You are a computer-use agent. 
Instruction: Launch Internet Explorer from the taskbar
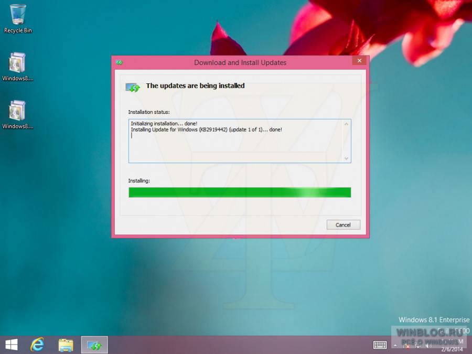click(x=37, y=345)
